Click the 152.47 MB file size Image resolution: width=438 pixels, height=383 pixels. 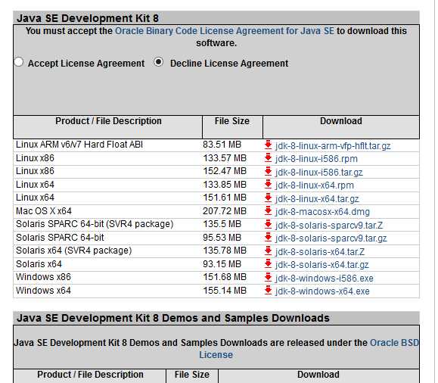pos(225,171)
